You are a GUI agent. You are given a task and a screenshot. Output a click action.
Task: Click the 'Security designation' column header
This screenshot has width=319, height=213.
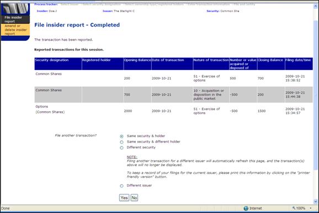pyautogui.click(x=58, y=64)
